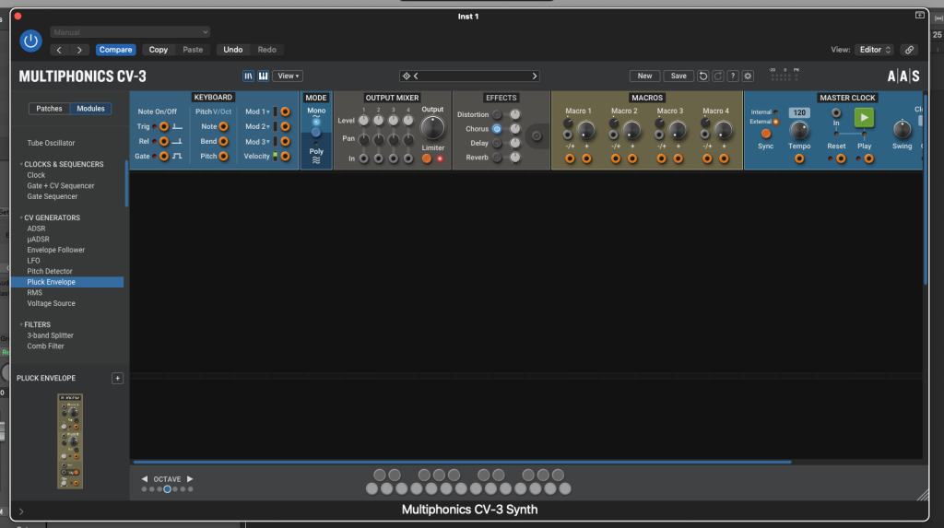Enable the Chorus effect
This screenshot has height=528, width=944.
coord(497,129)
